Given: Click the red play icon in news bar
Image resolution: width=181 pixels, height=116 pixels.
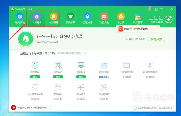Looking at the screenshot, I should click(14, 108).
